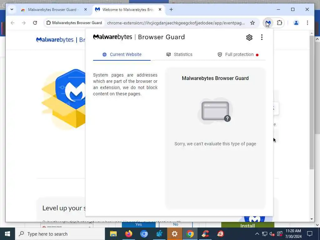Click Malwarebytes Browser Guard site info chip

pos(74,23)
